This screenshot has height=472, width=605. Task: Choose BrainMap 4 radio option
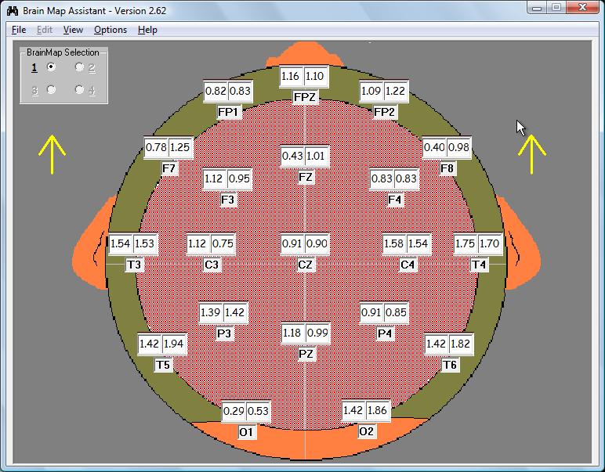[x=79, y=90]
